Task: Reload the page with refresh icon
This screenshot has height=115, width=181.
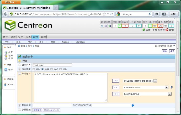Action: coord(111,14)
